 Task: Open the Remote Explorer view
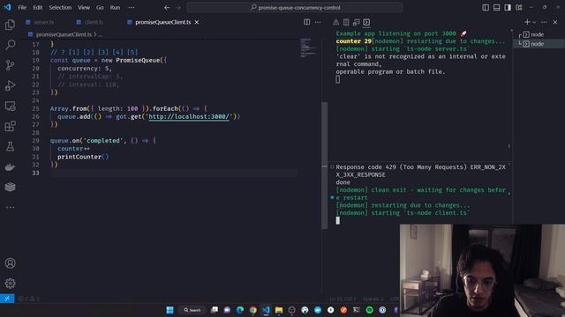pyautogui.click(x=10, y=106)
